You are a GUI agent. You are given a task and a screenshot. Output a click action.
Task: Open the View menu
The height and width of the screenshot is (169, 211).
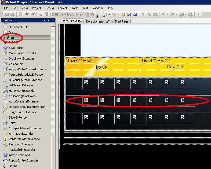click(x=25, y=8)
